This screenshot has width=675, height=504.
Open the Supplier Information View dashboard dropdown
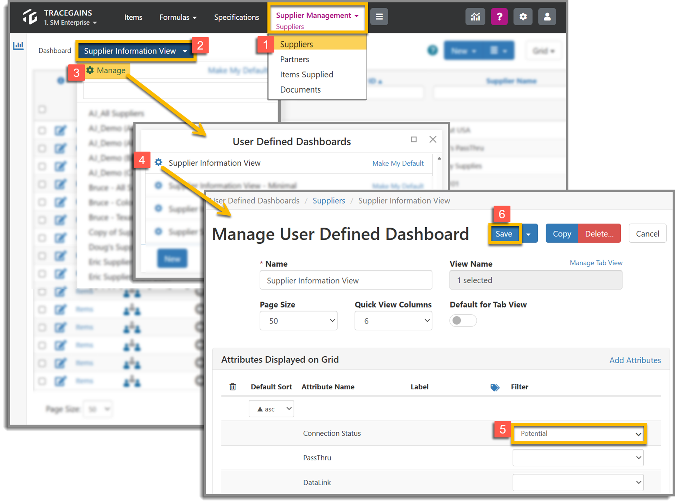(135, 51)
